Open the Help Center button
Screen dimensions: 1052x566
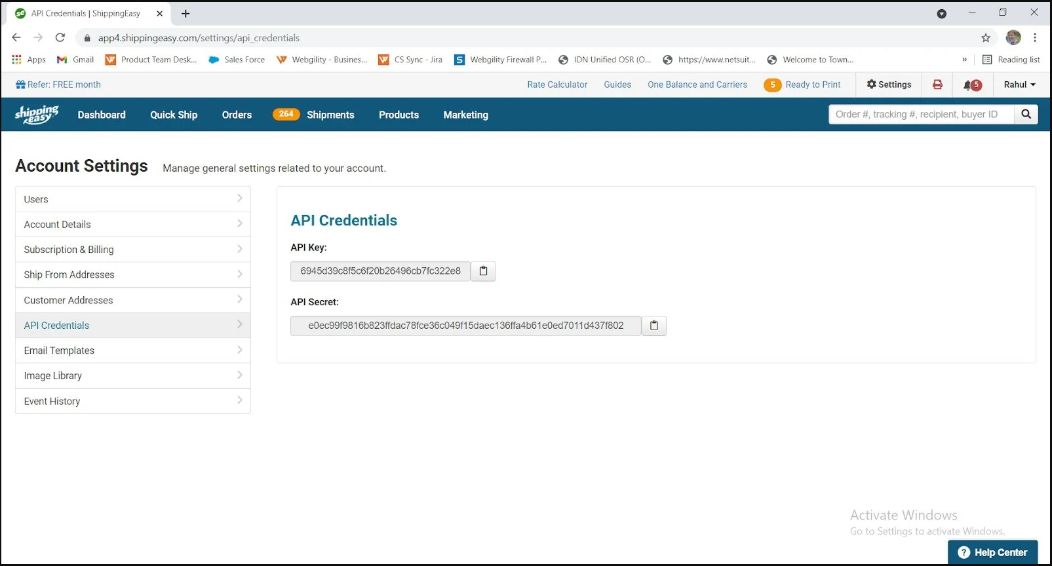(992, 552)
